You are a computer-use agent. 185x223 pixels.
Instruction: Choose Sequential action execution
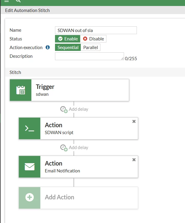coord(68,47)
